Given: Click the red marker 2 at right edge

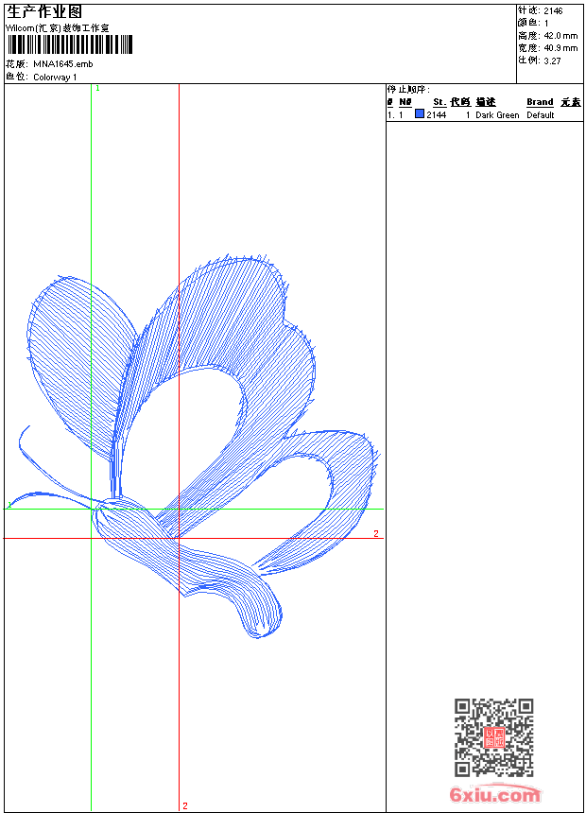Looking at the screenshot, I should [375, 534].
